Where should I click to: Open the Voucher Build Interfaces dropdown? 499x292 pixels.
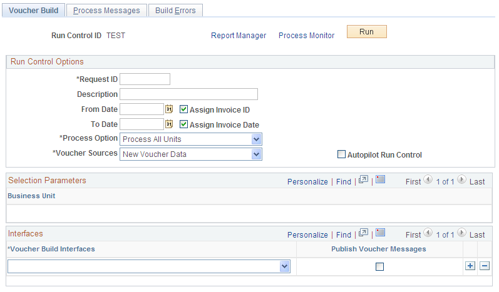(148, 266)
